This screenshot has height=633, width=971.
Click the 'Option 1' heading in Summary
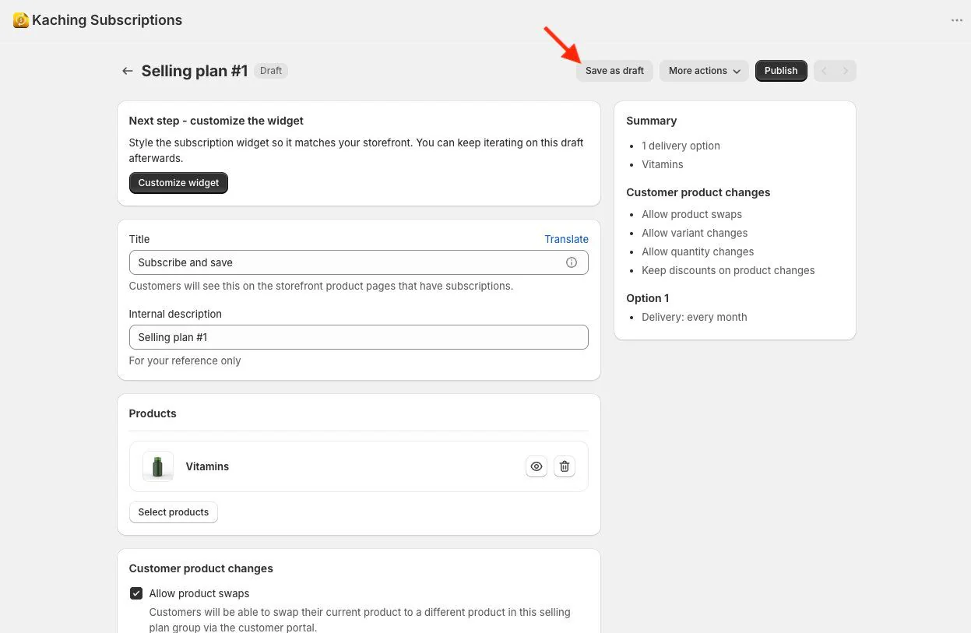pyautogui.click(x=648, y=298)
